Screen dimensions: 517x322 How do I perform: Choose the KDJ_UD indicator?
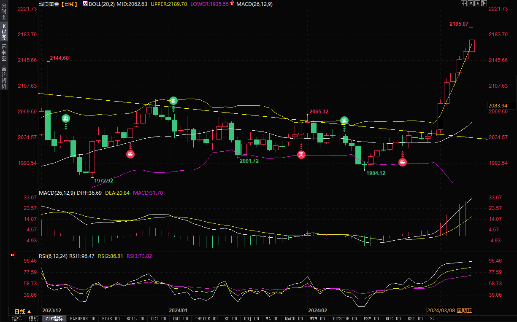coord(251,319)
